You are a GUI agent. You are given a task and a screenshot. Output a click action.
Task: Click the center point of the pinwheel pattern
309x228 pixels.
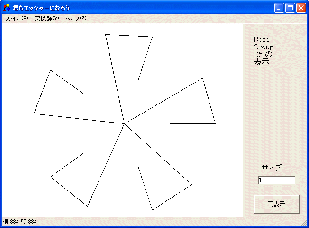coord(124,123)
